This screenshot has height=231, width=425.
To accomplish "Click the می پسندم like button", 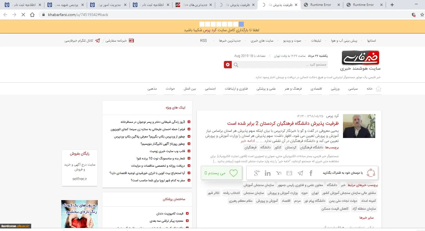I will [221, 173].
